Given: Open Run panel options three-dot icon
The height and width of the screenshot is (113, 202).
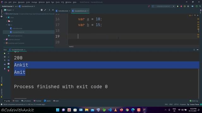Looking at the screenshot, I should click(x=194, y=50).
